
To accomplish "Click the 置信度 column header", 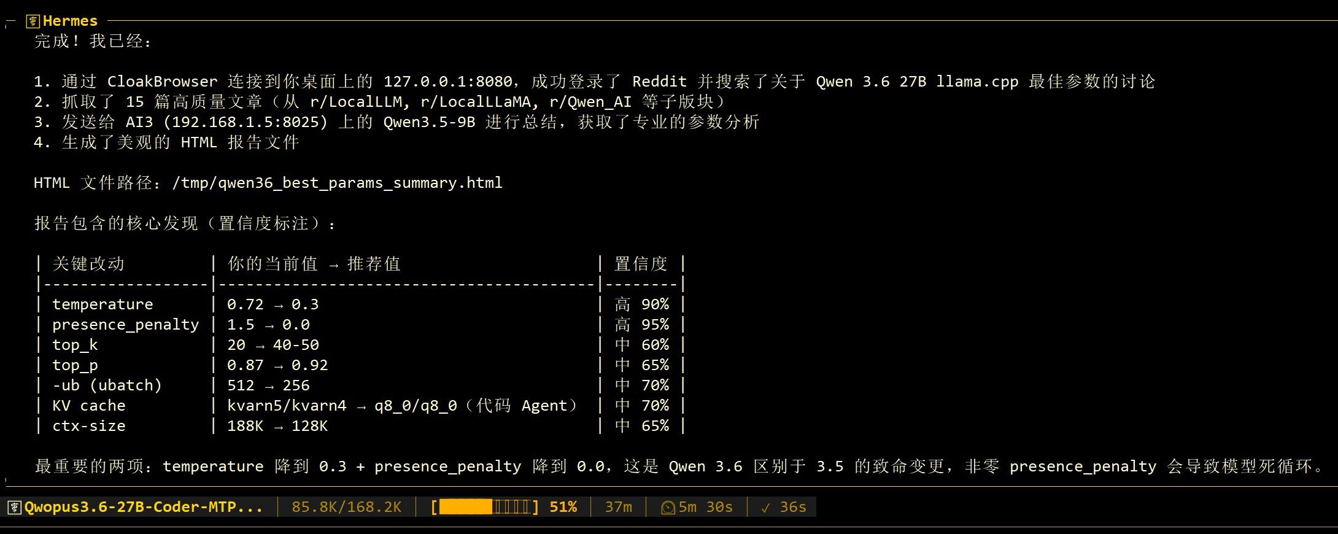I will point(641,264).
